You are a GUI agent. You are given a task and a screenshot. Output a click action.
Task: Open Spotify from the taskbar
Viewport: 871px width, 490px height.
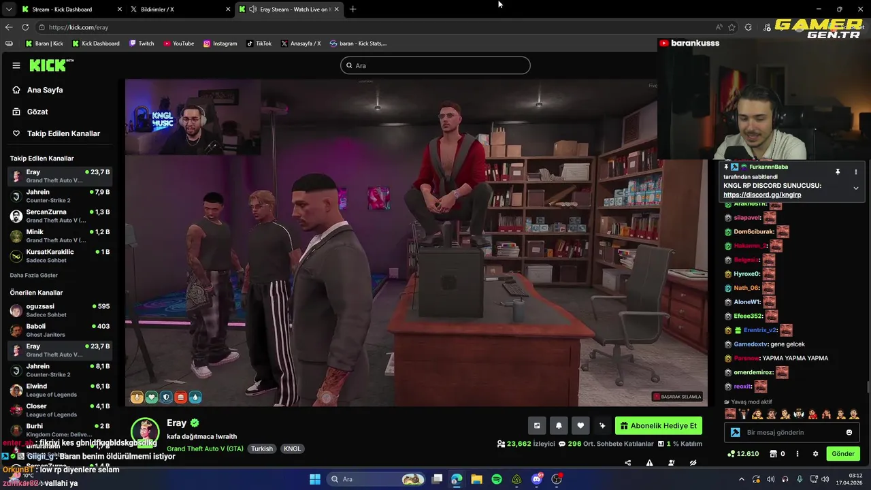(497, 479)
